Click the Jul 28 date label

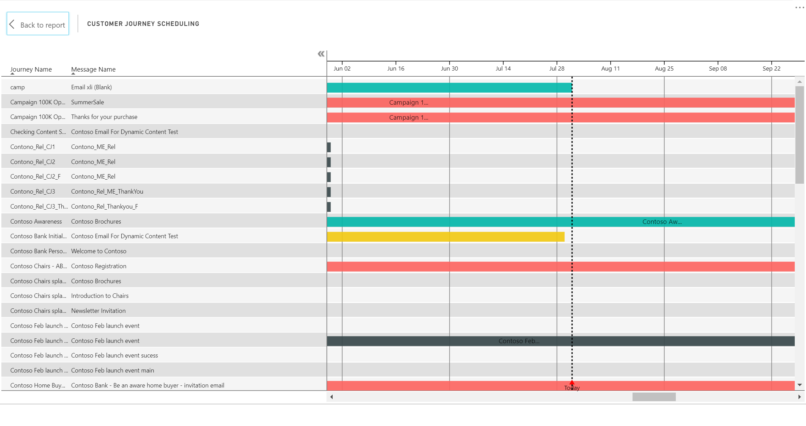click(557, 69)
